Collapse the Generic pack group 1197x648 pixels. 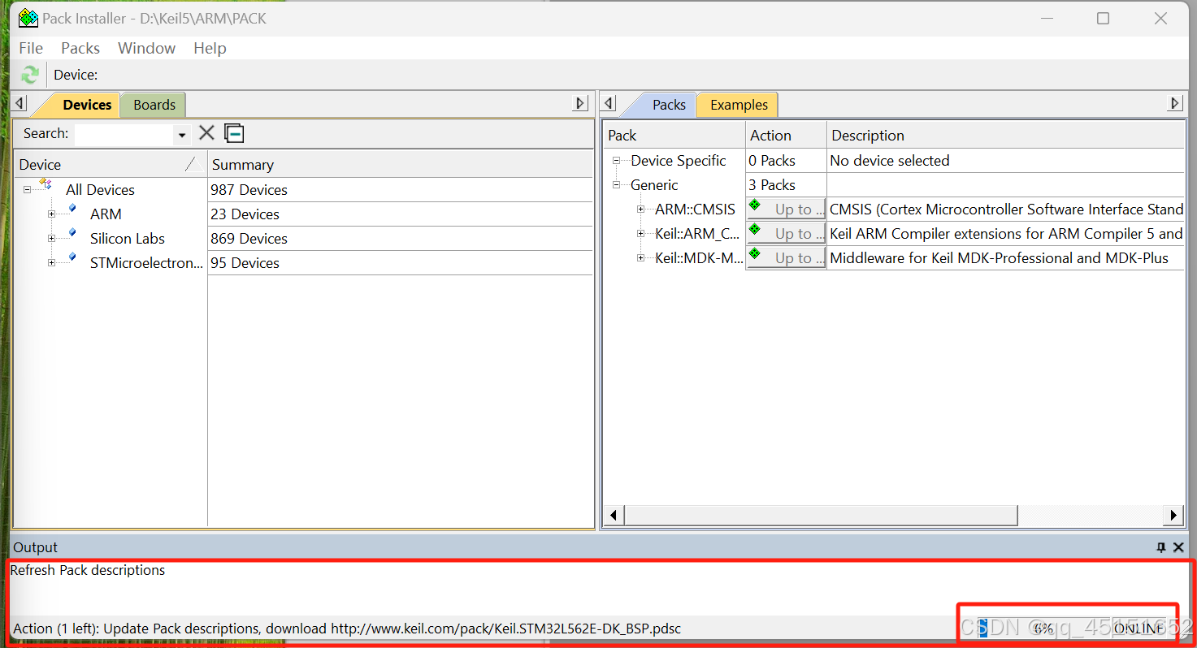616,185
